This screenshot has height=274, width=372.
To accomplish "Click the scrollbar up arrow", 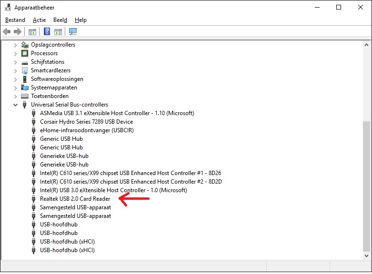I will [x=366, y=45].
